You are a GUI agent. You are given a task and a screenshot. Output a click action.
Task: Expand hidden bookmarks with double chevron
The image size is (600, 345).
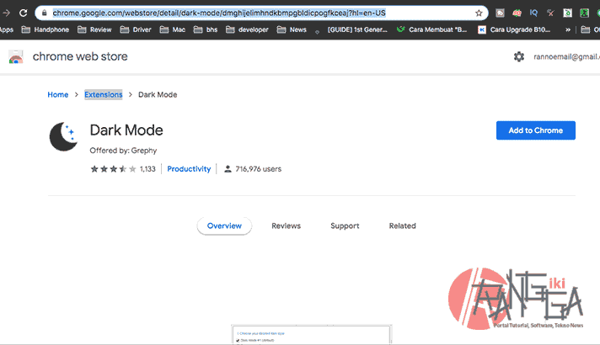tap(568, 29)
